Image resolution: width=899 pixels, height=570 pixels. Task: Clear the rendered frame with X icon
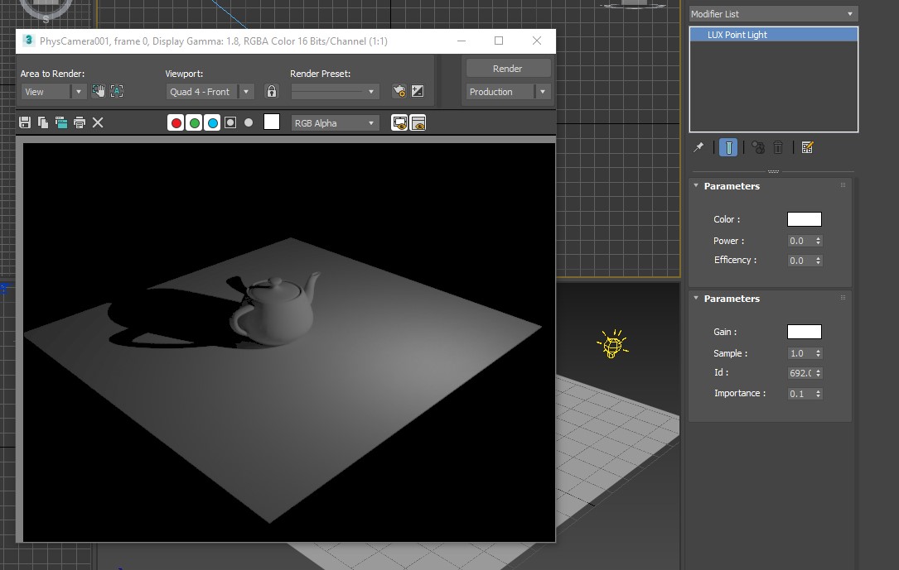pos(98,122)
